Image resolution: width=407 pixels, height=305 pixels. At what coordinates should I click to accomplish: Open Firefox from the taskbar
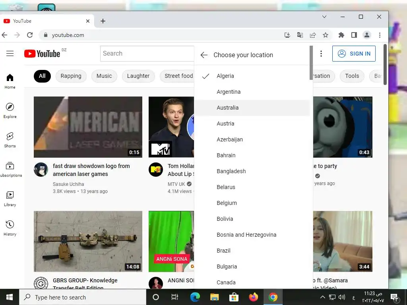(253, 297)
